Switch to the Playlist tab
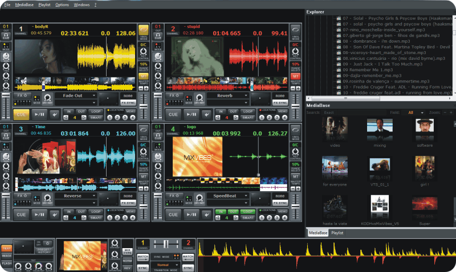Screen dimensions: 456x272 [337, 233]
